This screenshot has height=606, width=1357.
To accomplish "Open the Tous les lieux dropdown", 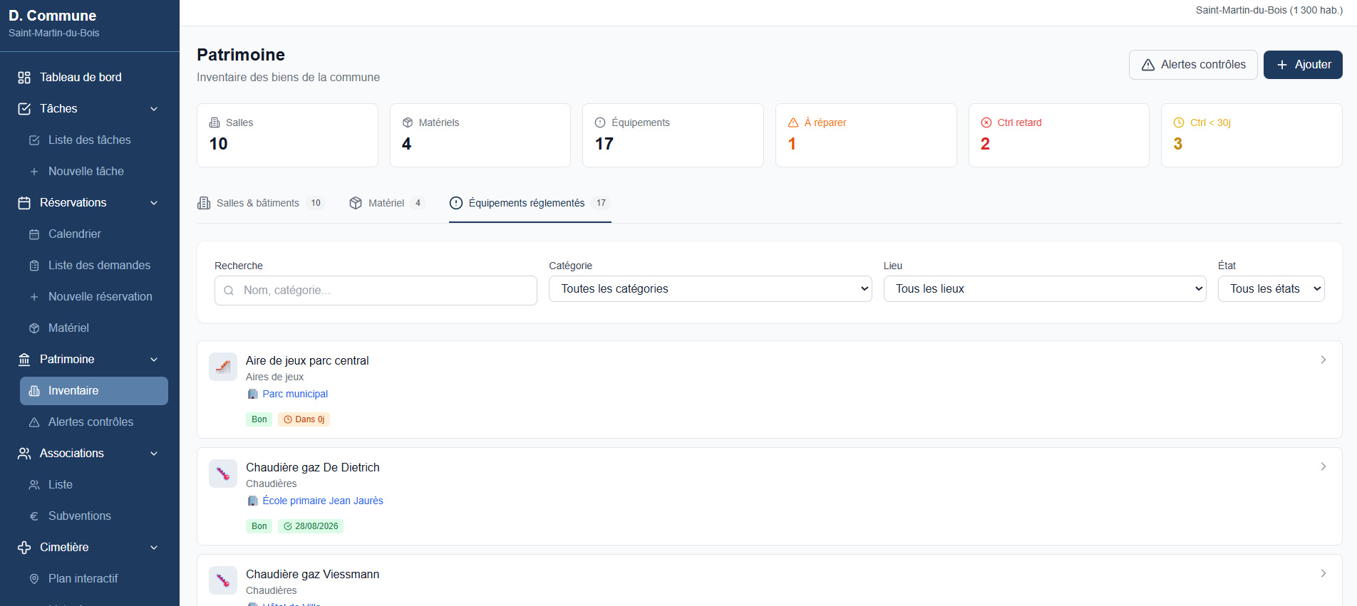I will pos(1044,289).
